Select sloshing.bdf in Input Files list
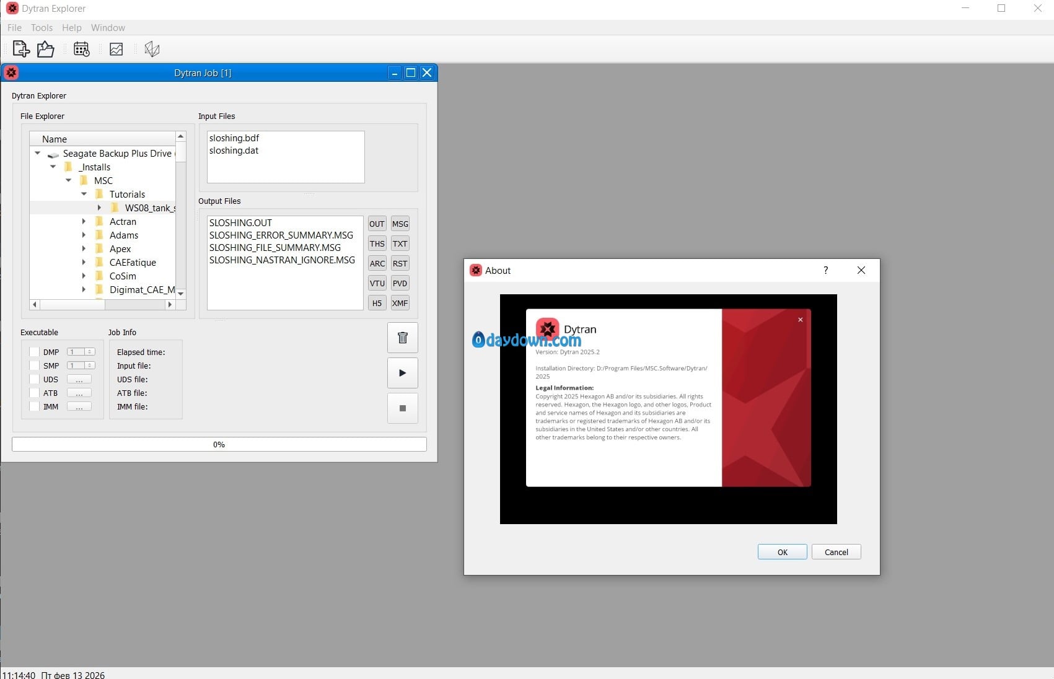 [x=234, y=138]
